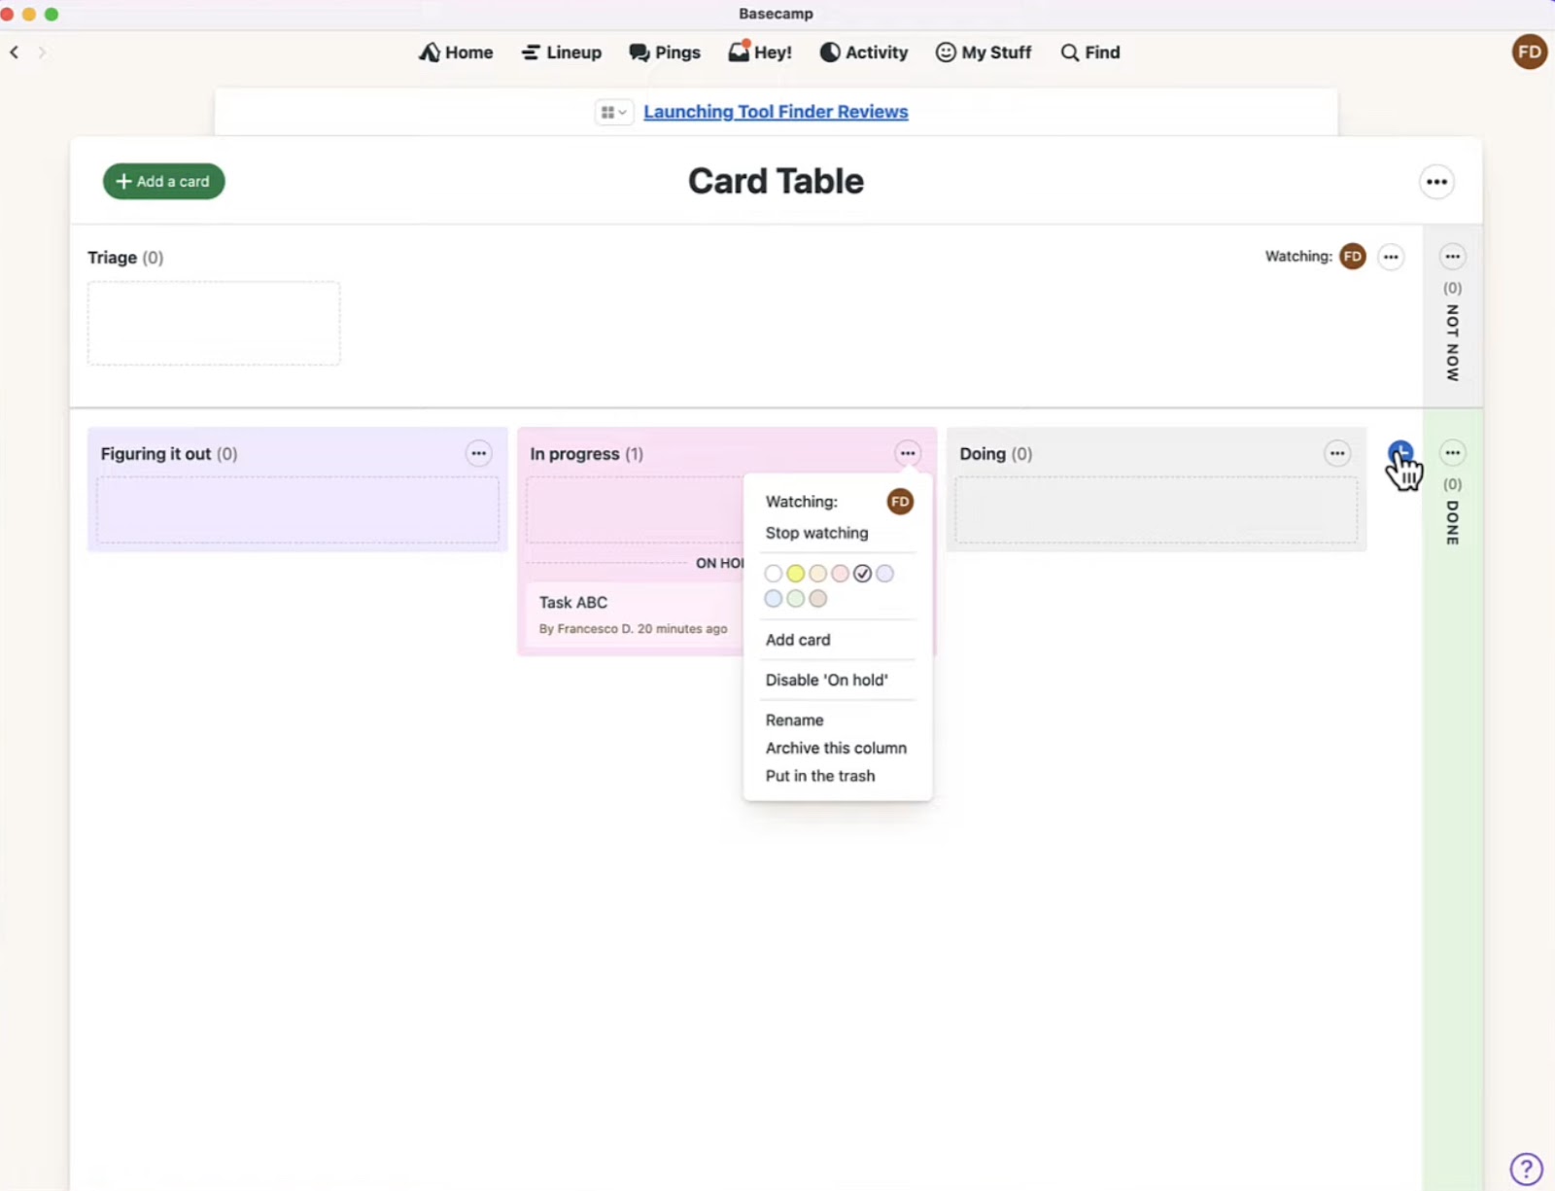Open Launching Tool Finder Reviews link

click(776, 112)
